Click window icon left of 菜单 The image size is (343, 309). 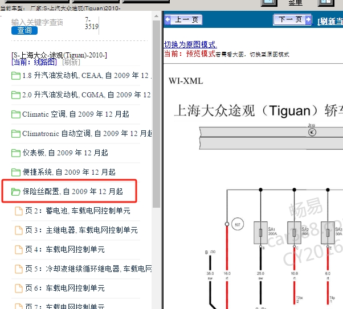pos(269,3)
